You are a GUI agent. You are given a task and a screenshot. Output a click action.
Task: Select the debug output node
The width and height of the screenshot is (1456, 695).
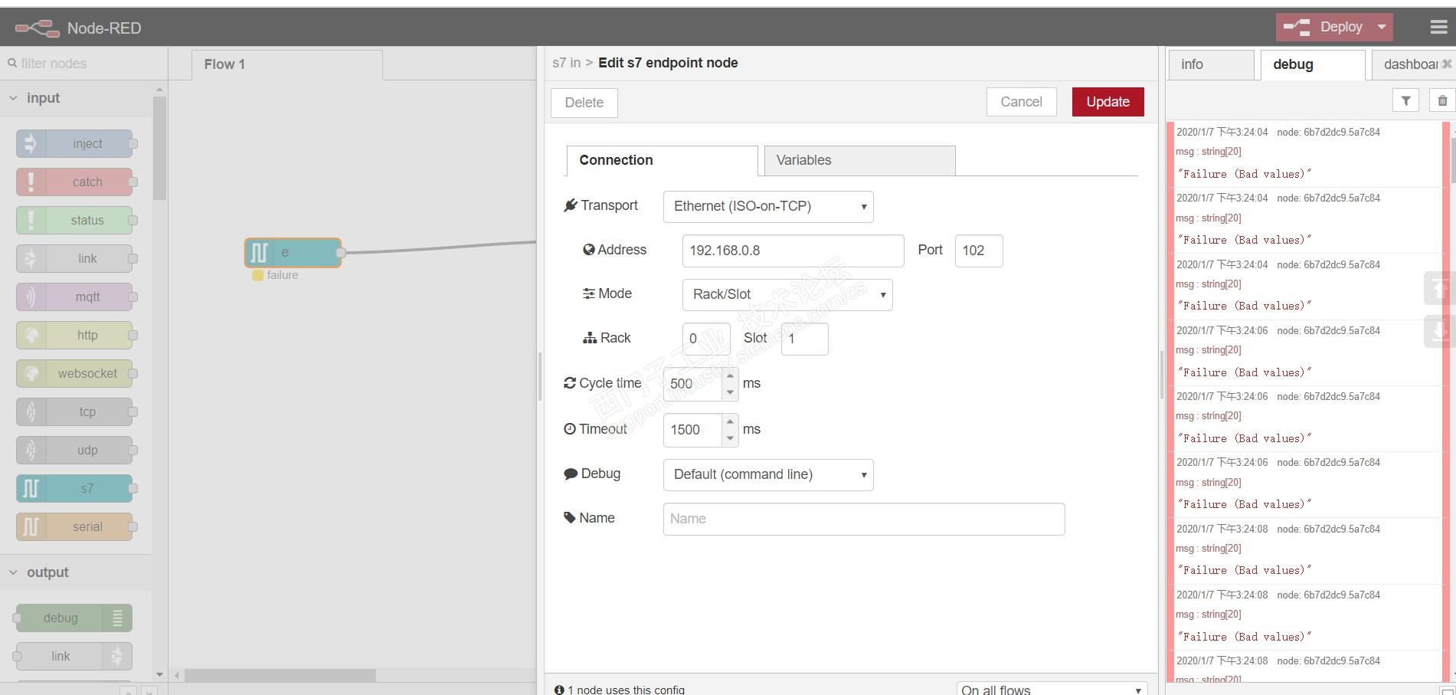pyautogui.click(x=74, y=618)
